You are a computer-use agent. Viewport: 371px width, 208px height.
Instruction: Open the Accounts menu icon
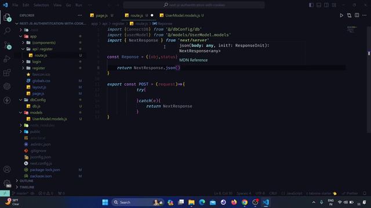pyautogui.click(x=7, y=169)
